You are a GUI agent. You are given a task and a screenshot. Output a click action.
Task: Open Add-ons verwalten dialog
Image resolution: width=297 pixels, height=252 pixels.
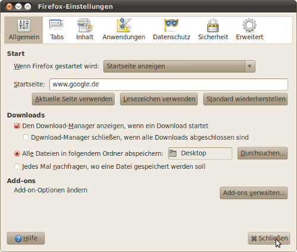254,193
